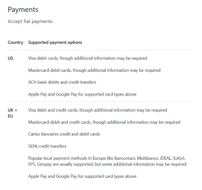Click the popular local payment methods paragraph
202x190 pixels.
coord(107,161)
